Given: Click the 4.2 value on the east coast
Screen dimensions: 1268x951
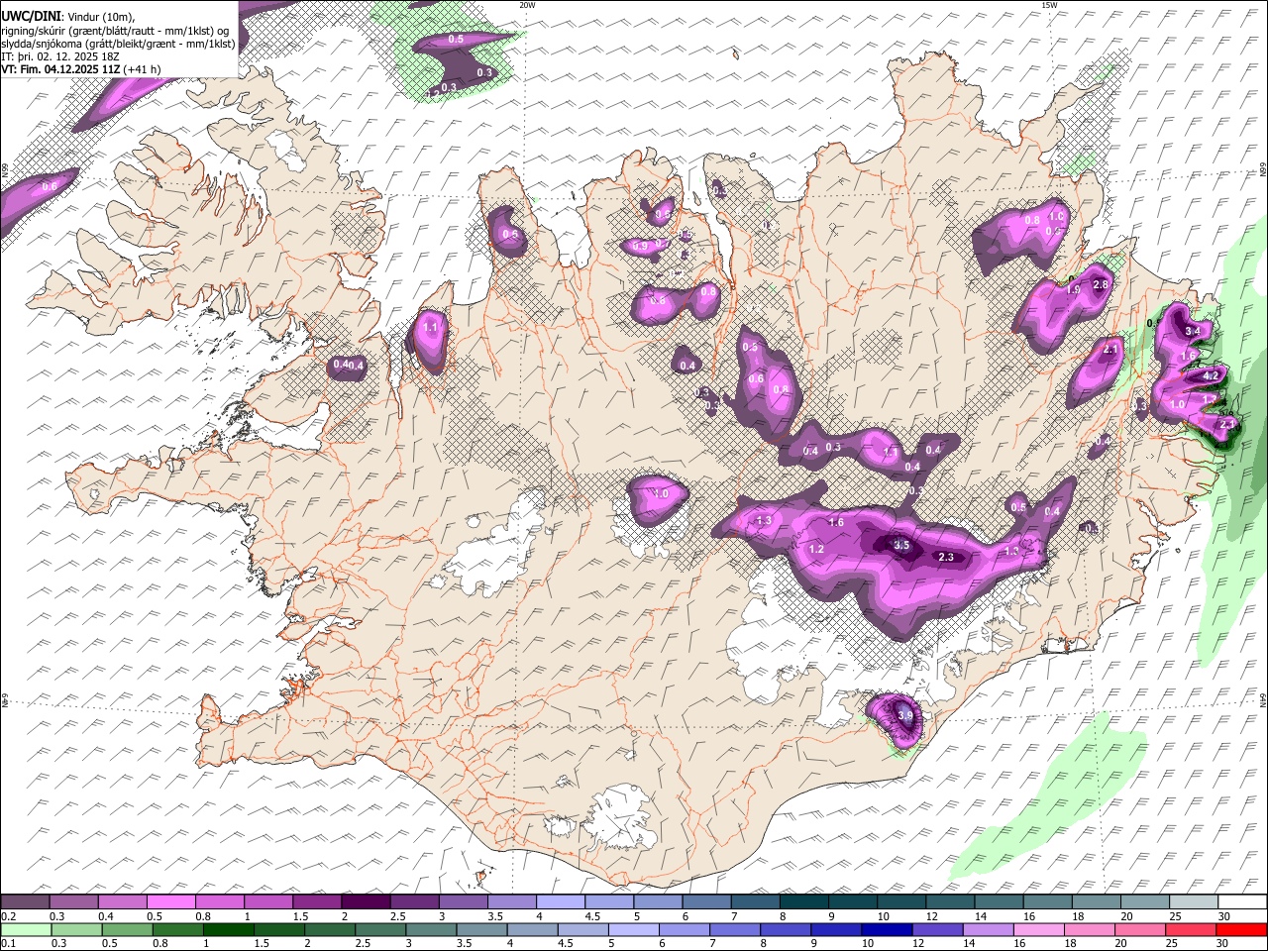Looking at the screenshot, I should tap(1210, 376).
